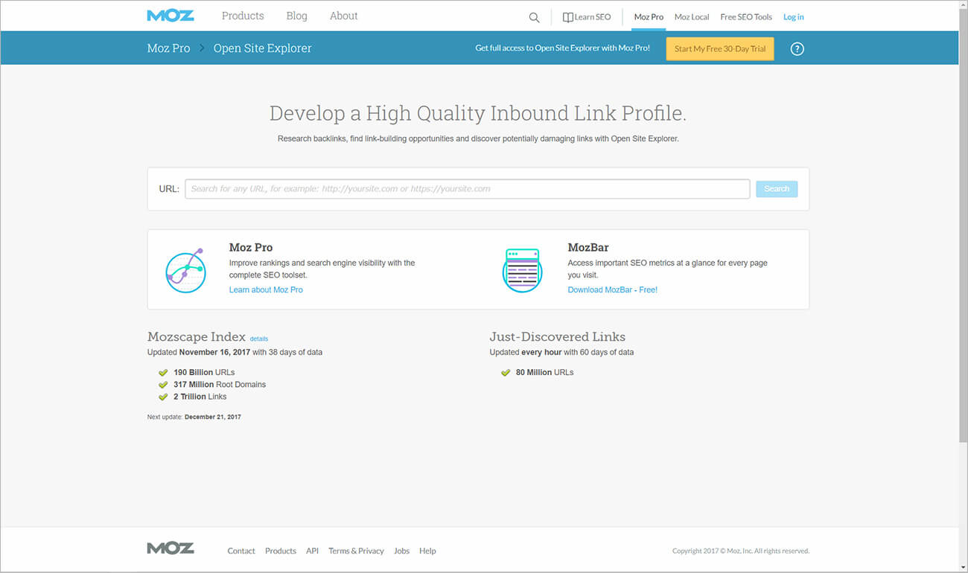Click the breadcrumb chevron after Moz Pro
The image size is (968, 573).
coord(202,48)
